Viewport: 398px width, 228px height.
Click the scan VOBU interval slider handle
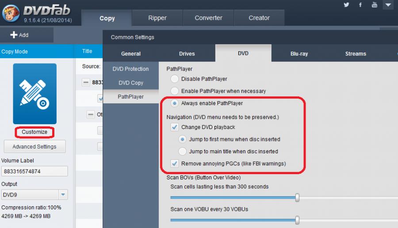297,220
